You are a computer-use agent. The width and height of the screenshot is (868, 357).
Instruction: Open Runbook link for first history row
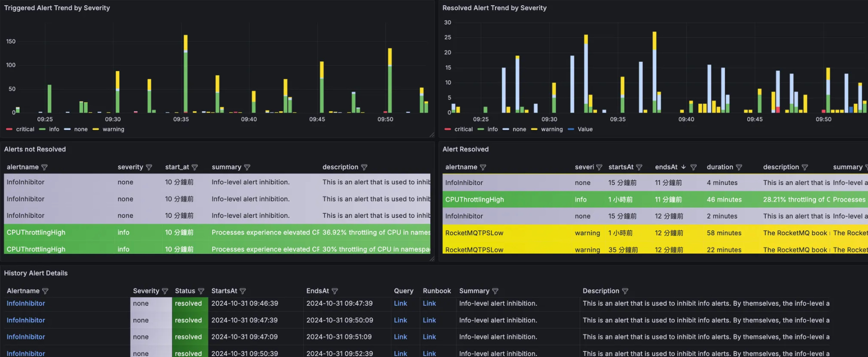(429, 304)
